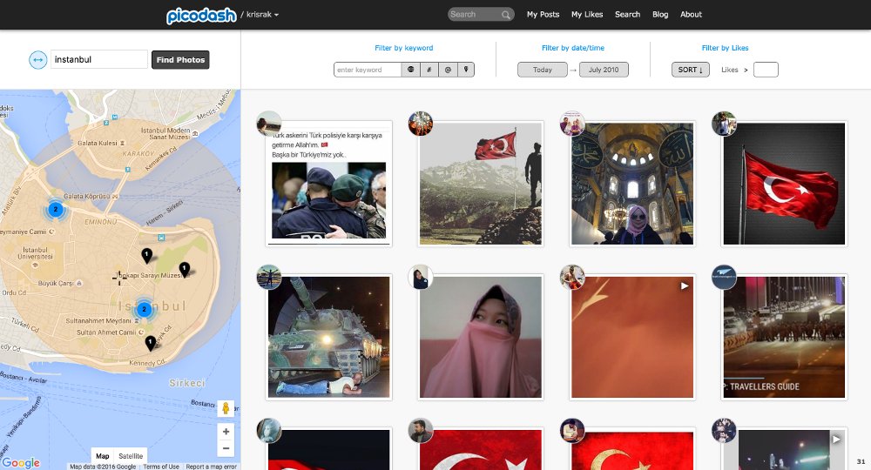The image size is (871, 470).
Task: Click blue cluster marker near Galata Köprüsü
Action: (55, 209)
